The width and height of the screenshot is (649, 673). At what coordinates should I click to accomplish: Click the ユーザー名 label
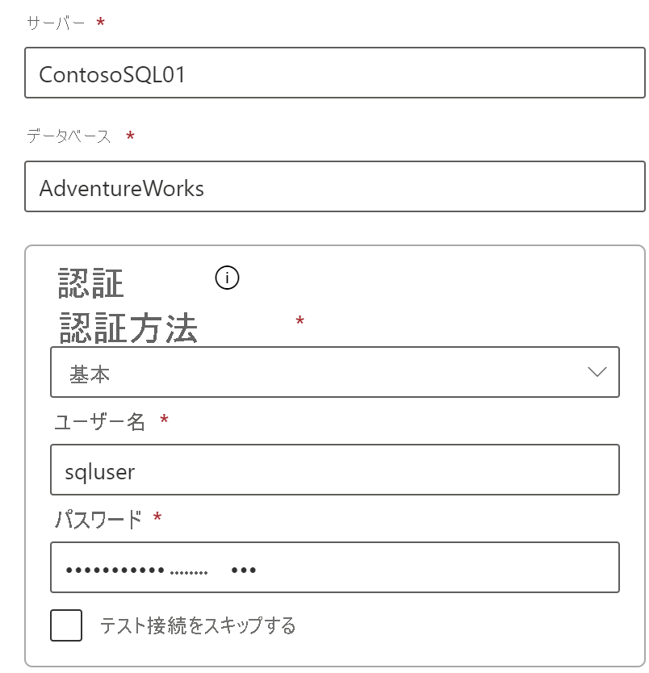pos(99,421)
